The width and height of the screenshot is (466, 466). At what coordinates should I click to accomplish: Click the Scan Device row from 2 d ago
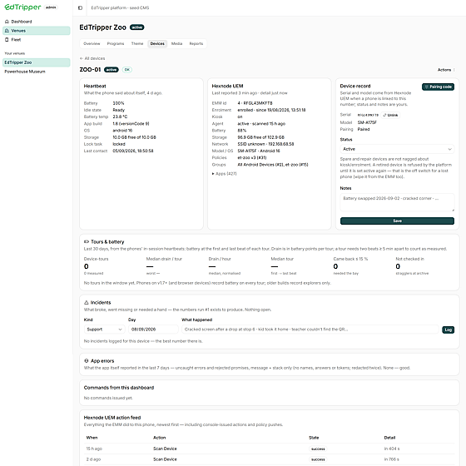click(x=270, y=459)
